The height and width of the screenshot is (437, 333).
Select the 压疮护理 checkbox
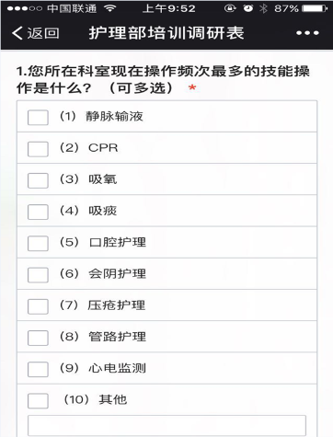point(38,306)
